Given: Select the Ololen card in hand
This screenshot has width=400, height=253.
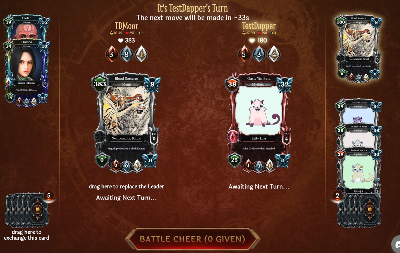Looking at the screenshot, I should pyautogui.click(x=27, y=27).
